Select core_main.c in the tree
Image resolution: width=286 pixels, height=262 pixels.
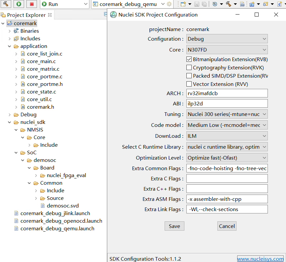pos(41,61)
